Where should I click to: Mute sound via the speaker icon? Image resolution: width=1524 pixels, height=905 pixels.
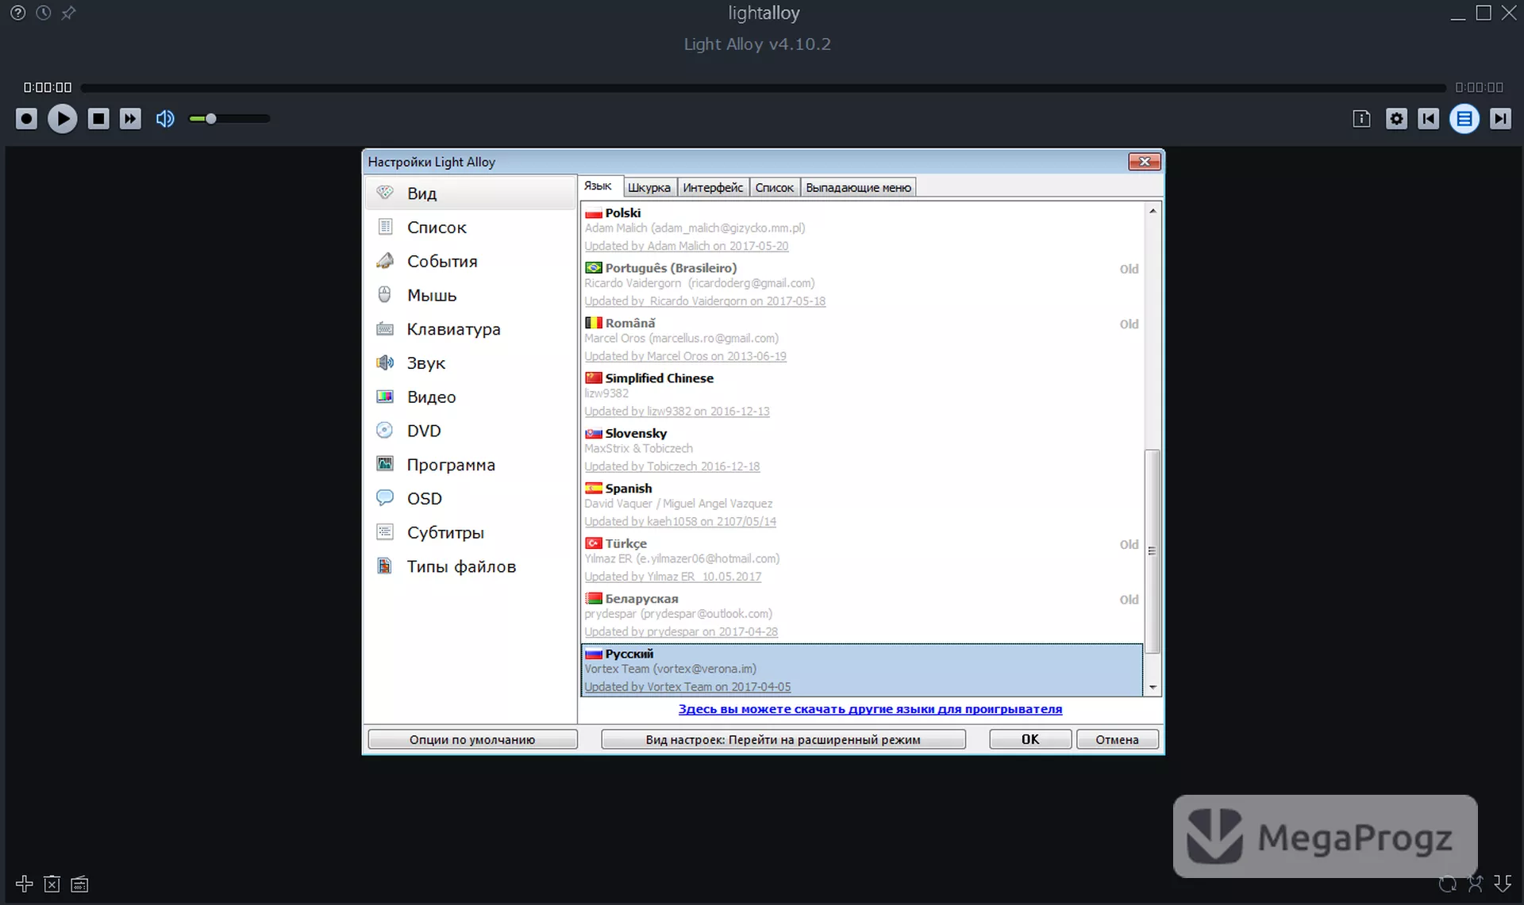(x=165, y=119)
